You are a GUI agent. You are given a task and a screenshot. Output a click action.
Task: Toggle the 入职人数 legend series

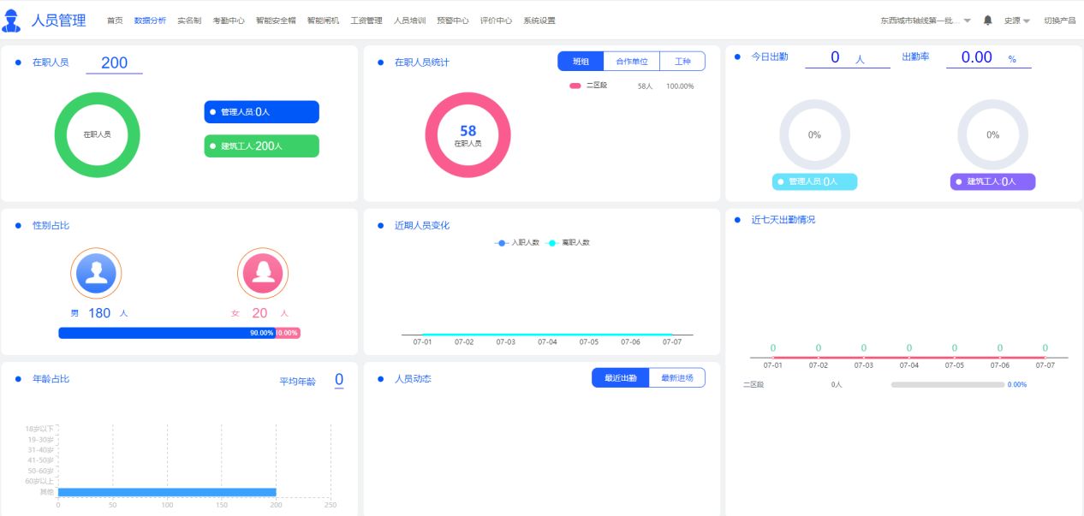click(x=518, y=243)
